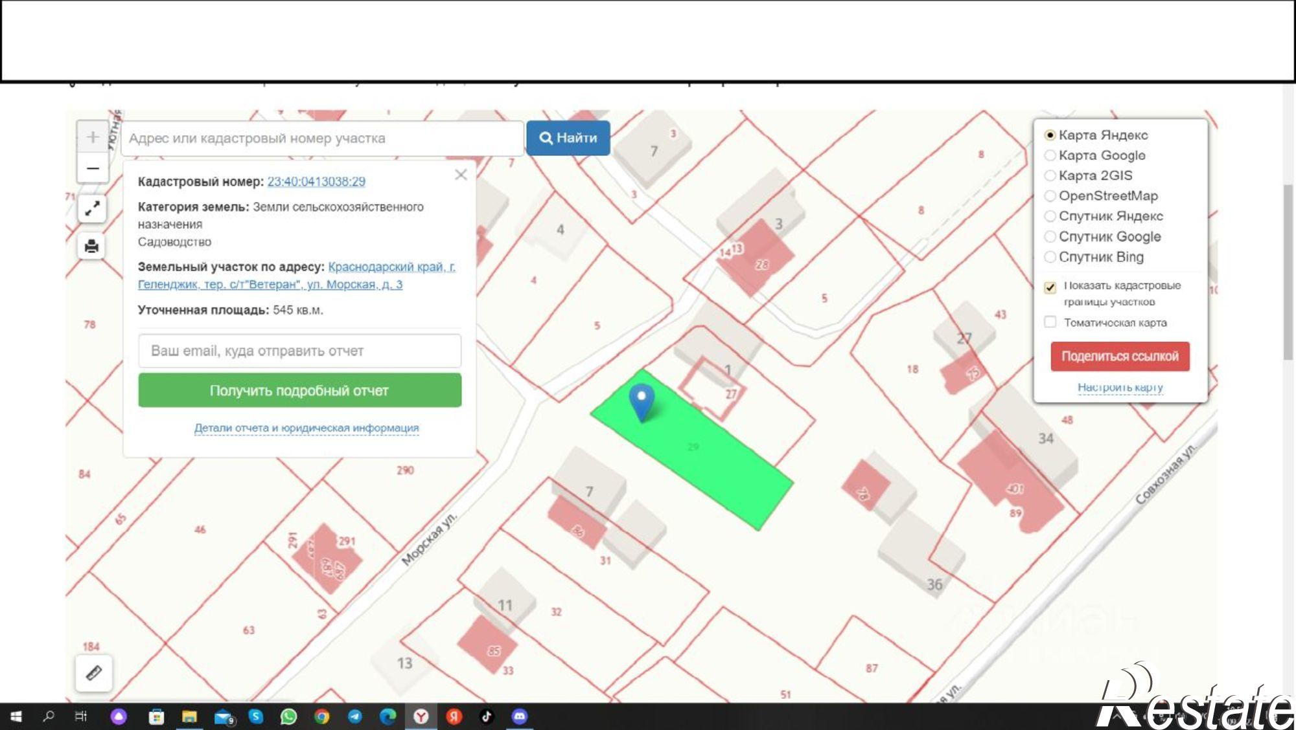Viewport: 1296px width, 730px height.
Task: Open WhatsApp from taskbar
Action: click(x=289, y=716)
